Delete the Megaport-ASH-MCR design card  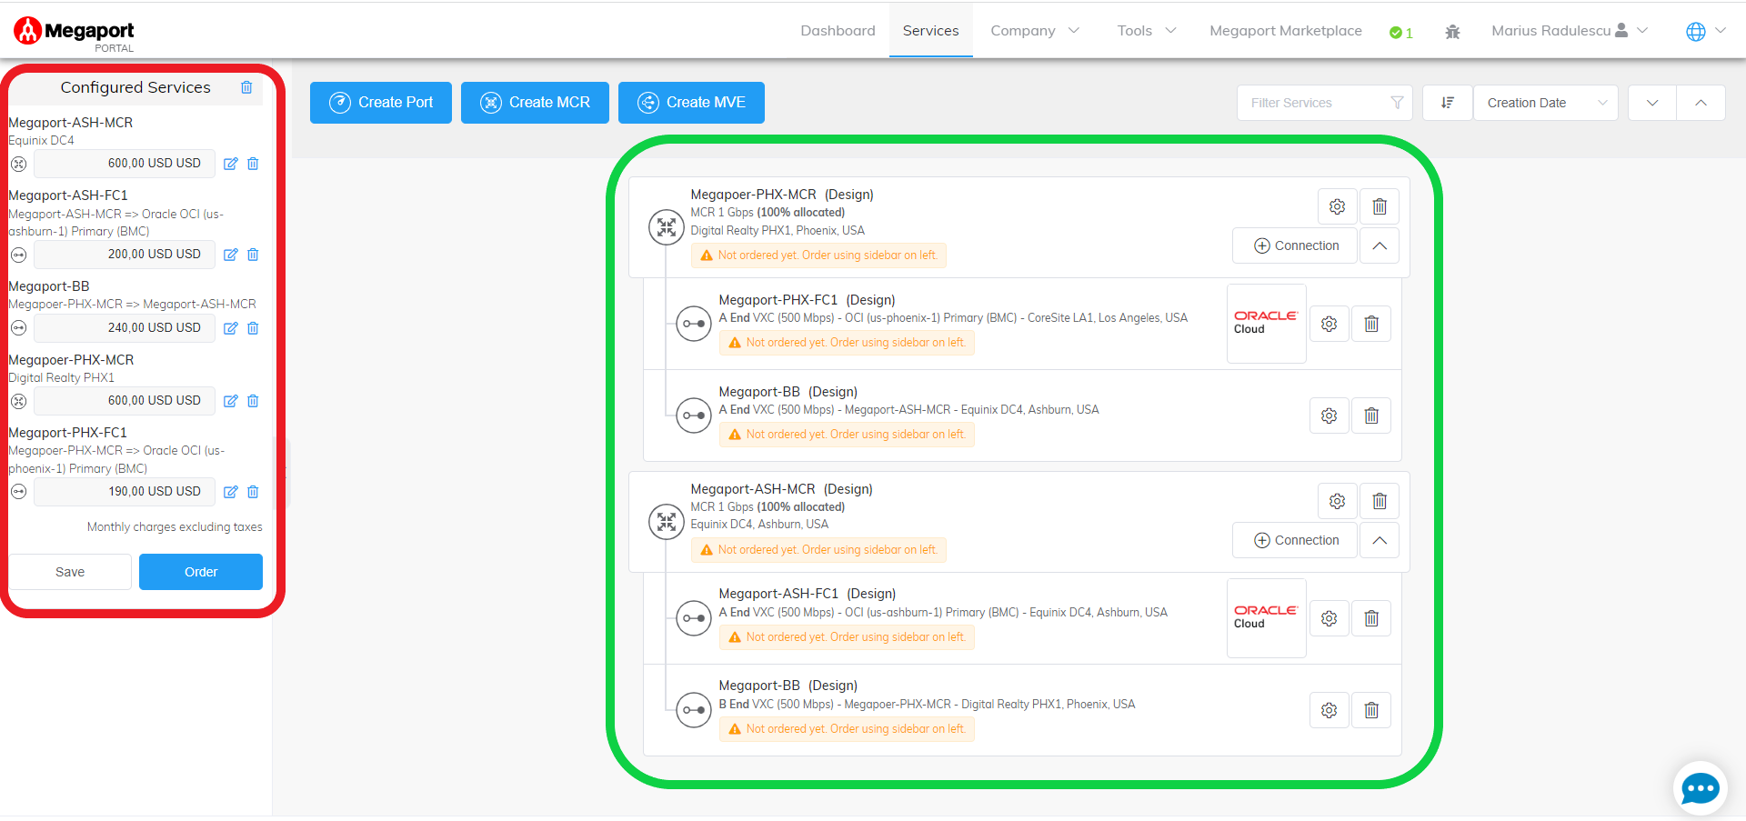coord(1379,501)
